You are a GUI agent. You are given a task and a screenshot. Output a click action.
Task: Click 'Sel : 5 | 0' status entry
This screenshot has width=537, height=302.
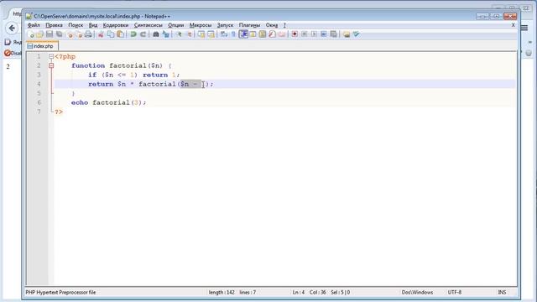point(341,293)
